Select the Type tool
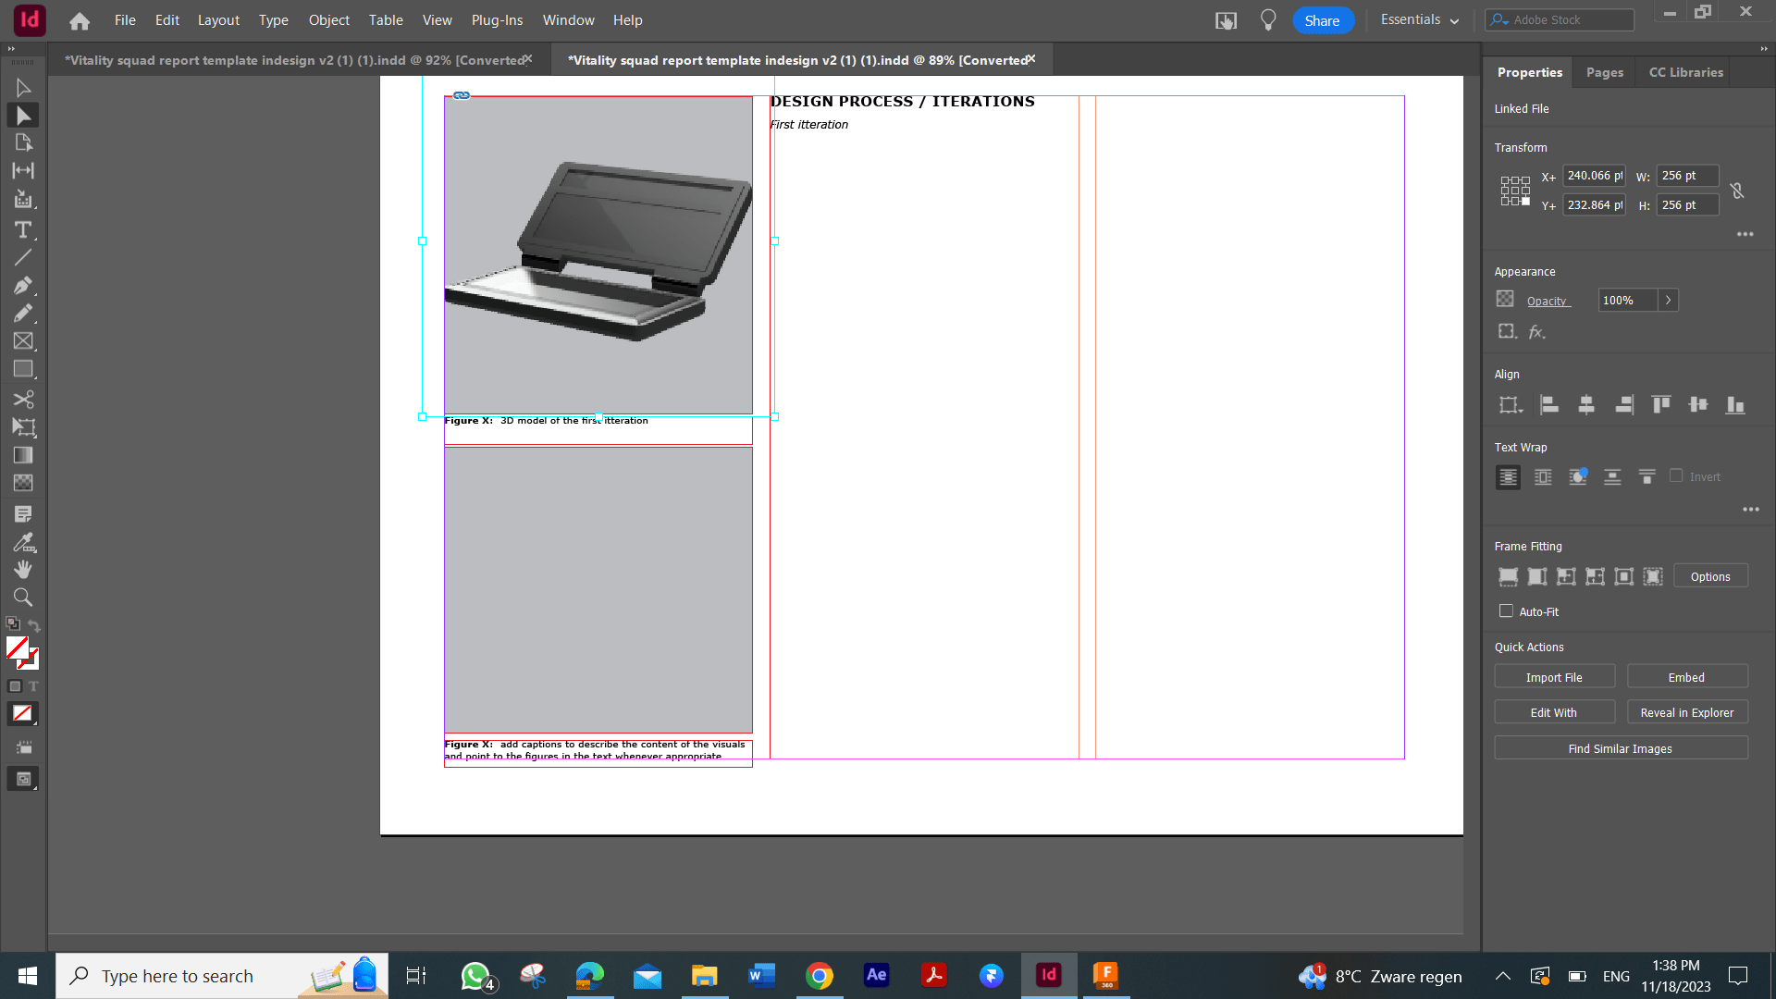1776x999 pixels. click(23, 230)
